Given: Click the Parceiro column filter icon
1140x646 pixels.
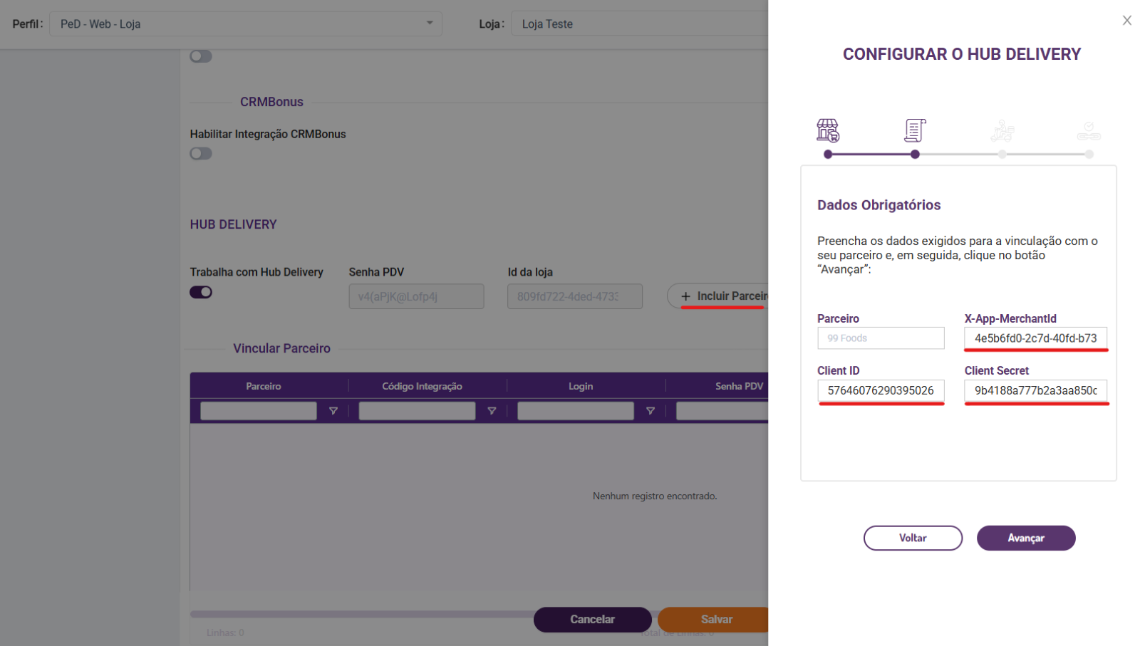Looking at the screenshot, I should point(333,411).
